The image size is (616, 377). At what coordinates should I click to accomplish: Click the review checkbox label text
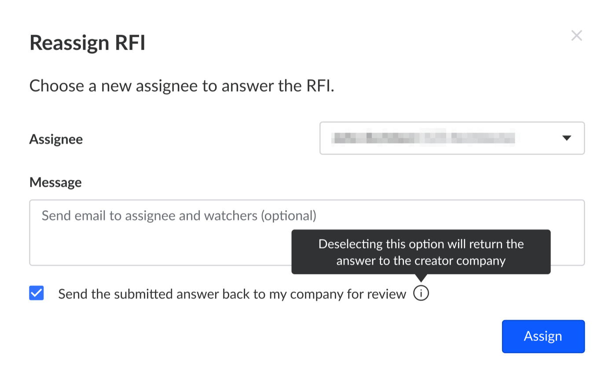point(232,293)
